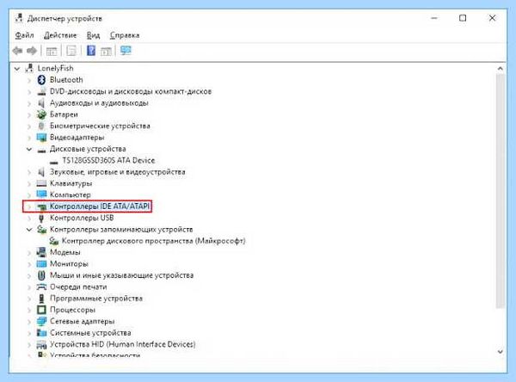Screen dimensions: 516x382
Task: Expand DVD-дисководы category arrow
Action: tap(29, 91)
